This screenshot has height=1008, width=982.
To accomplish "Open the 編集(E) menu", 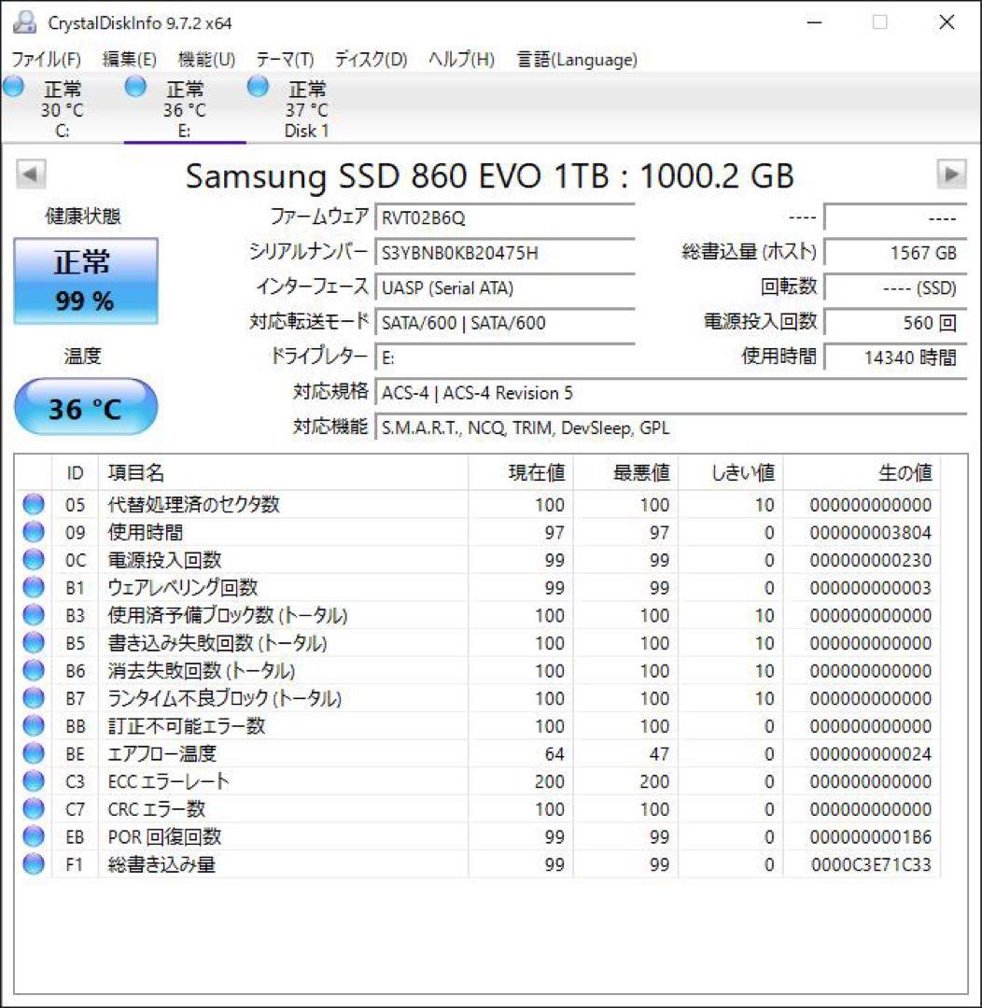I will point(129,60).
